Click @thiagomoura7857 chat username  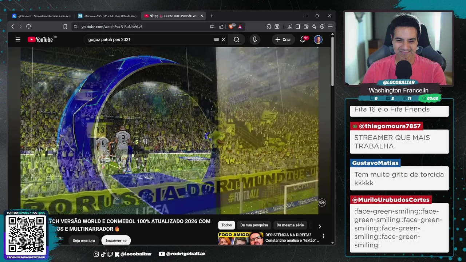[390, 126]
